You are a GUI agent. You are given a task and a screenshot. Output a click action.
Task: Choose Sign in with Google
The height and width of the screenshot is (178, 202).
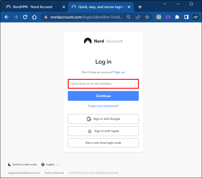coord(103,119)
